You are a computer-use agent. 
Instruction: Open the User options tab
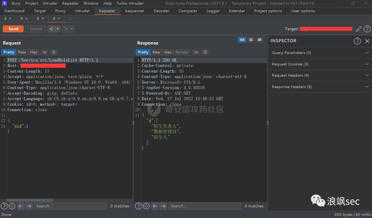(x=303, y=11)
